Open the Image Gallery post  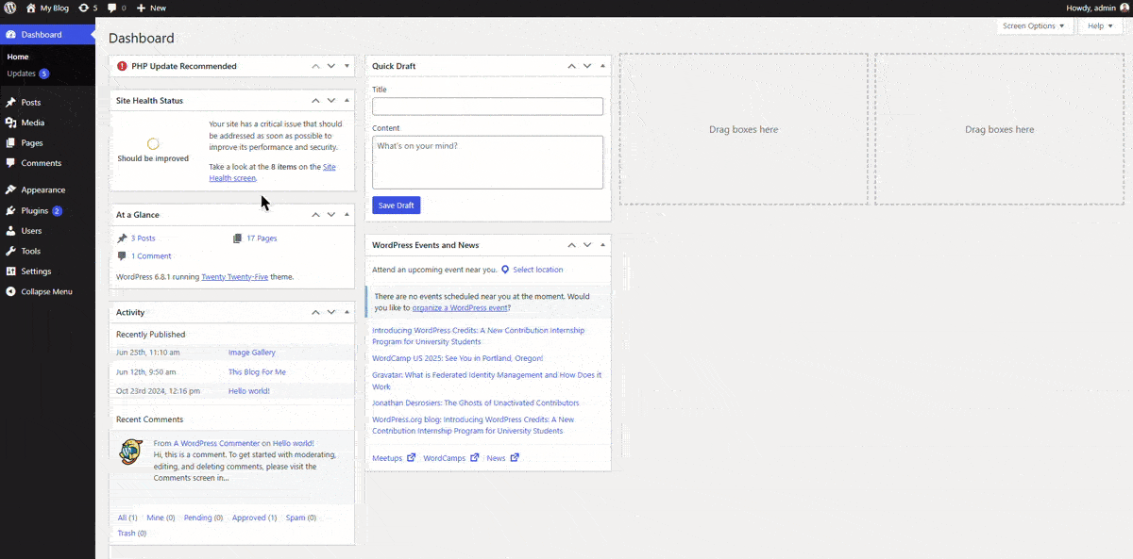pyautogui.click(x=252, y=353)
